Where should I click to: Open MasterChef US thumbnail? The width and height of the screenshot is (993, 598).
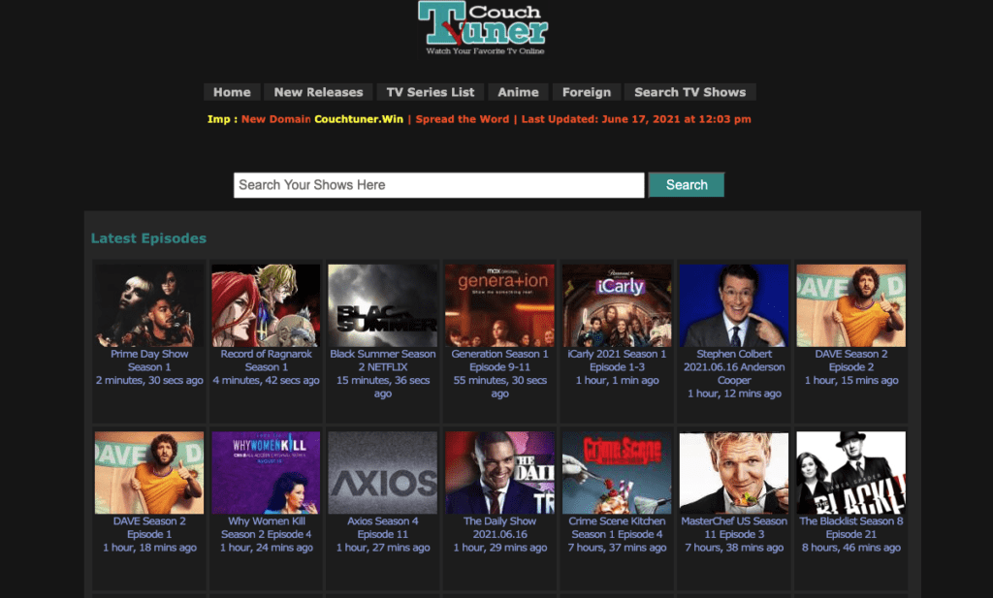[734, 473]
